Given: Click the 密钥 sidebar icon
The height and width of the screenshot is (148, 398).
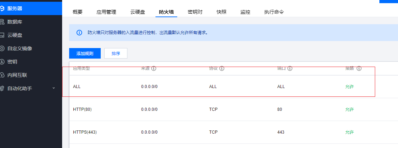Looking at the screenshot, I should click(2, 62).
